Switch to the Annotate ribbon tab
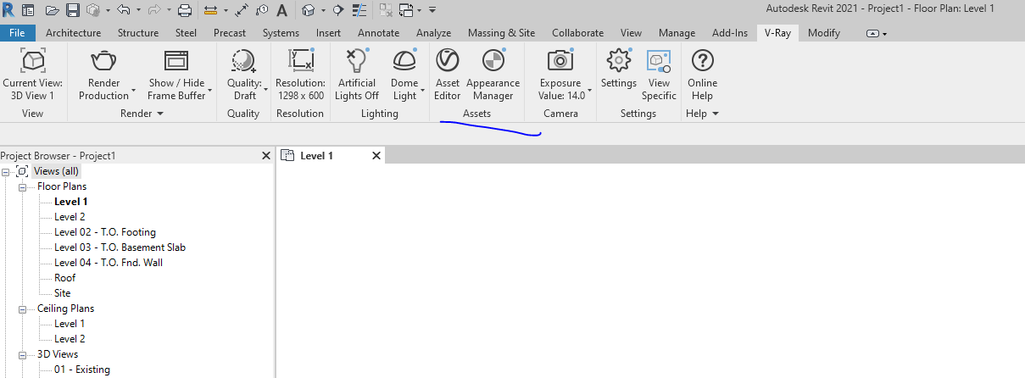Image resolution: width=1025 pixels, height=378 pixels. click(x=378, y=33)
